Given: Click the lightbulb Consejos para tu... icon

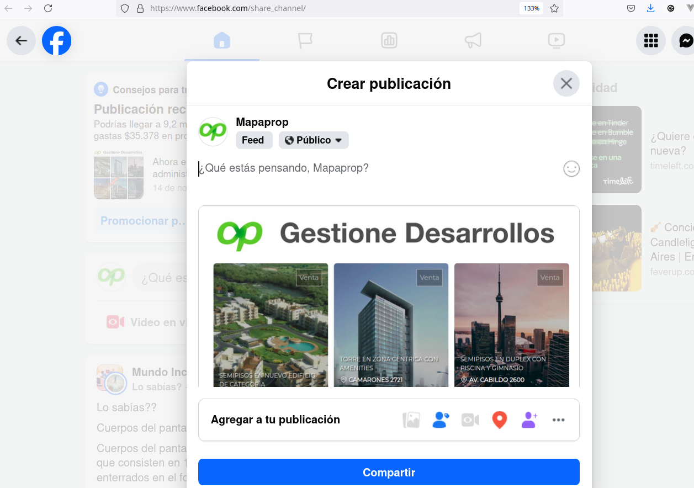Looking at the screenshot, I should click(x=100, y=89).
